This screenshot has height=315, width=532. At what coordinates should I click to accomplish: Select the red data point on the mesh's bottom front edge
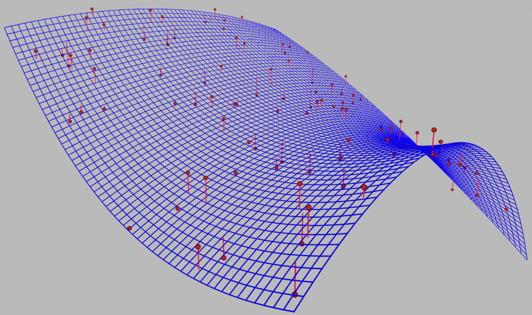(x=295, y=295)
